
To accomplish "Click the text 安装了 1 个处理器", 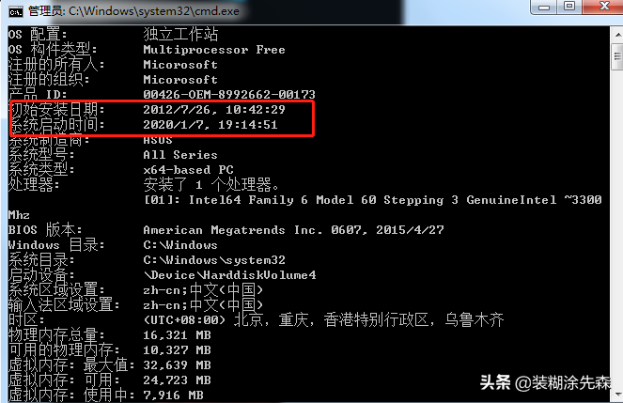I will tap(211, 185).
